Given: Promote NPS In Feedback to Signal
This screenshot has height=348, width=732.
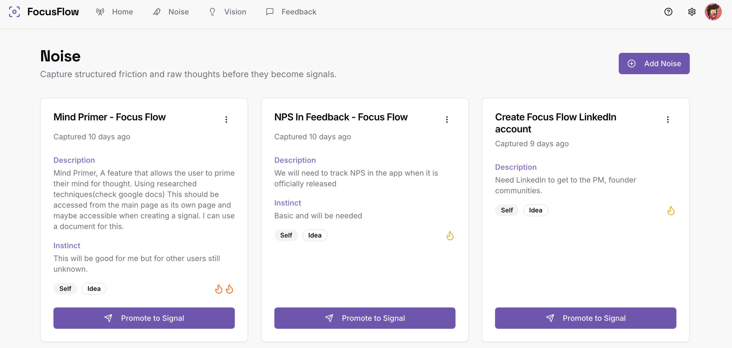Looking at the screenshot, I should 365,318.
